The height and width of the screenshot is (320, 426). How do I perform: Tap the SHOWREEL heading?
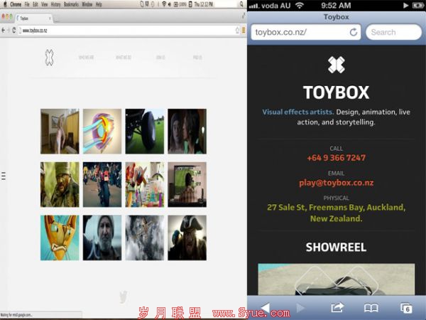(337, 247)
